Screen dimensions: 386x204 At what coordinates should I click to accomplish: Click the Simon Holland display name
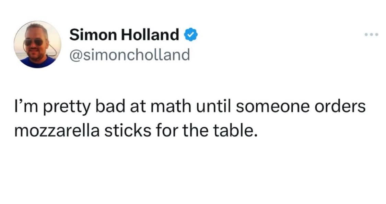coord(124,35)
